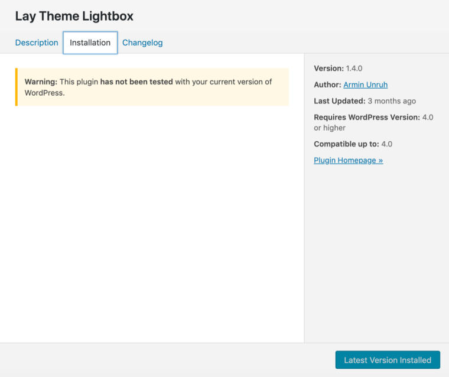Click the 'or higher' text
The image size is (449, 377).
pyautogui.click(x=330, y=128)
